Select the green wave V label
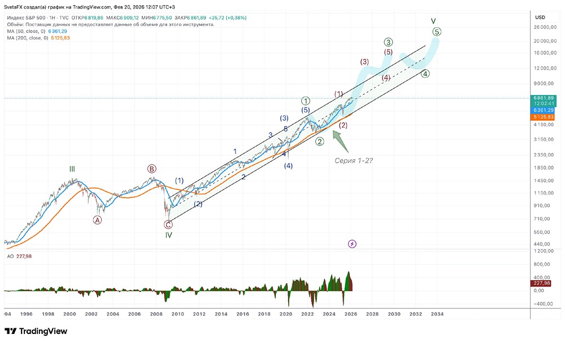The image size is (565, 343). [x=433, y=21]
